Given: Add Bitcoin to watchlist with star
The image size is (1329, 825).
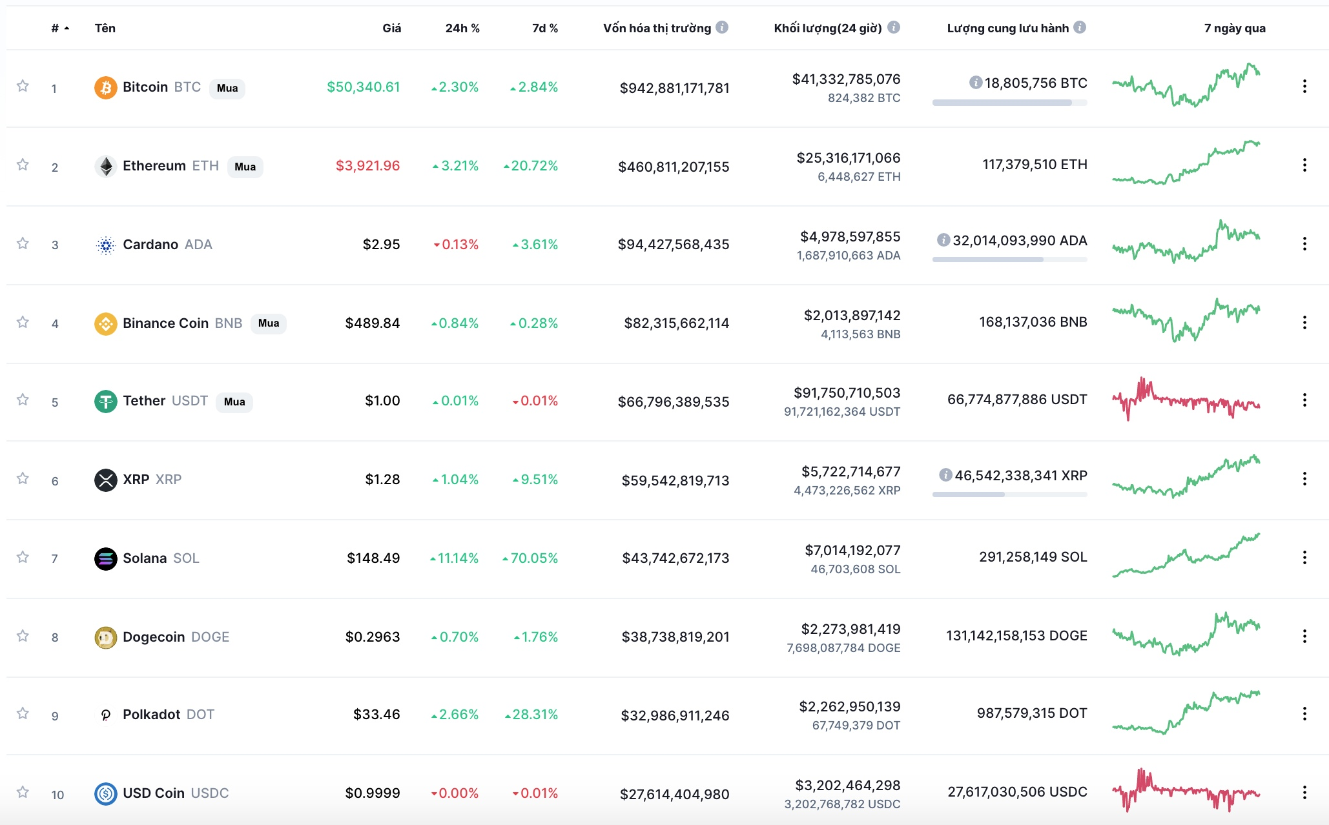Looking at the screenshot, I should pyautogui.click(x=23, y=86).
